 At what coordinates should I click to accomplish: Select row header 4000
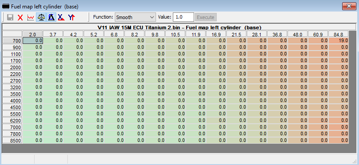tap(12, 101)
